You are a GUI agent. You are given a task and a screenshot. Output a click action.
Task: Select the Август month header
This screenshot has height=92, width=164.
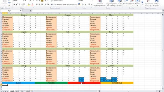click(68, 49)
